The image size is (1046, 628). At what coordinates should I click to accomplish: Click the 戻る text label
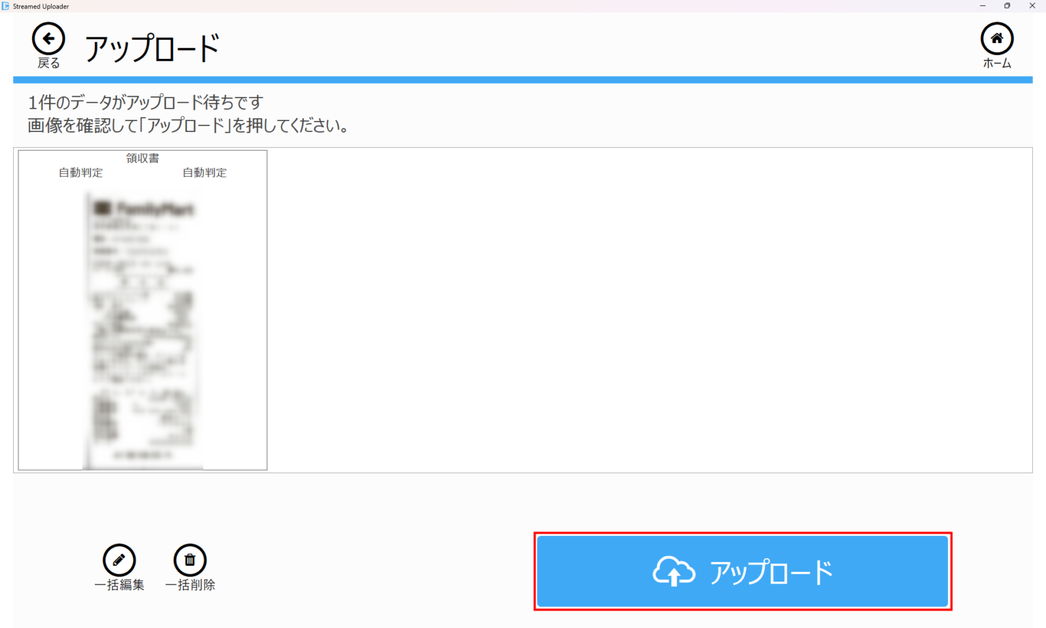(x=48, y=63)
